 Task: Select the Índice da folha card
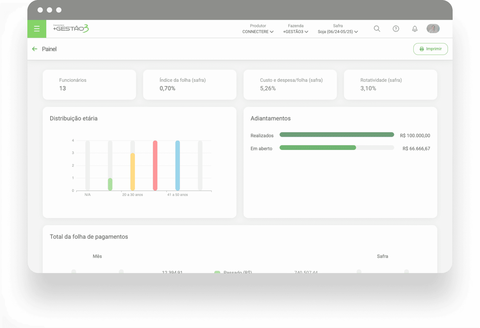tap(190, 85)
